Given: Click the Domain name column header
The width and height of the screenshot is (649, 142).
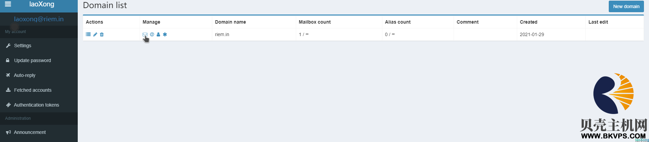Looking at the screenshot, I should pyautogui.click(x=231, y=22).
